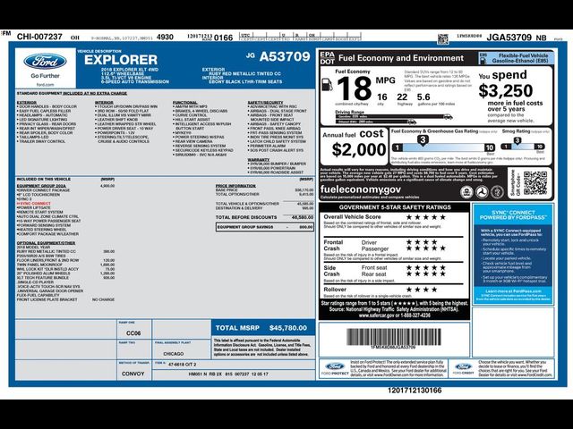The width and height of the screenshot is (573, 429).
Task: Click the 'TOTAL BEFORE DISCOUNTS' line
Action: pos(264,217)
